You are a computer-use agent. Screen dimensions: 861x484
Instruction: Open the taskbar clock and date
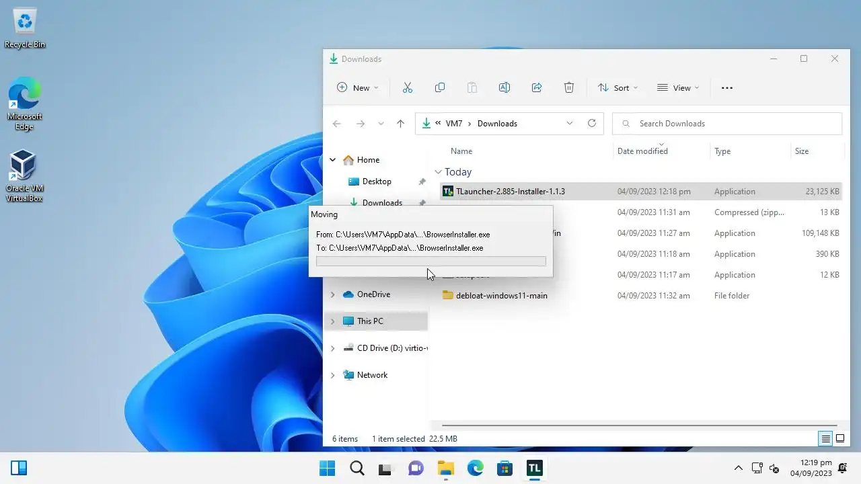[810, 468]
